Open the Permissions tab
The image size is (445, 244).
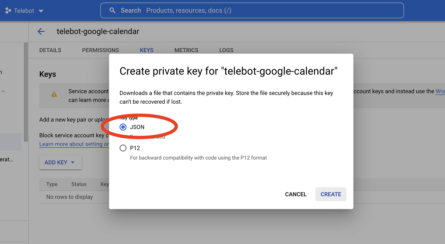100,50
